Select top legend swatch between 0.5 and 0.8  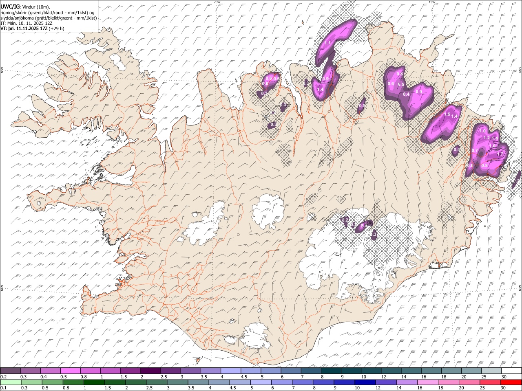coord(70,371)
